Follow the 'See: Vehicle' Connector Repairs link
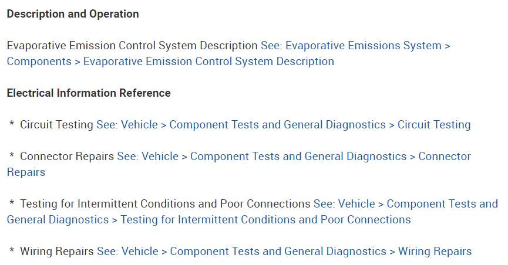Viewport: 508px width, 265px height. click(147, 157)
